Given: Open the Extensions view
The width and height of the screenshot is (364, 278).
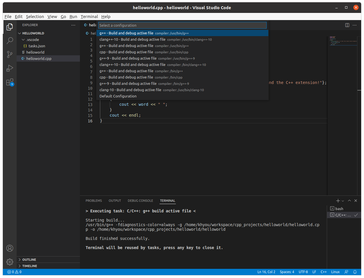Looking at the screenshot, I should click(10, 82).
